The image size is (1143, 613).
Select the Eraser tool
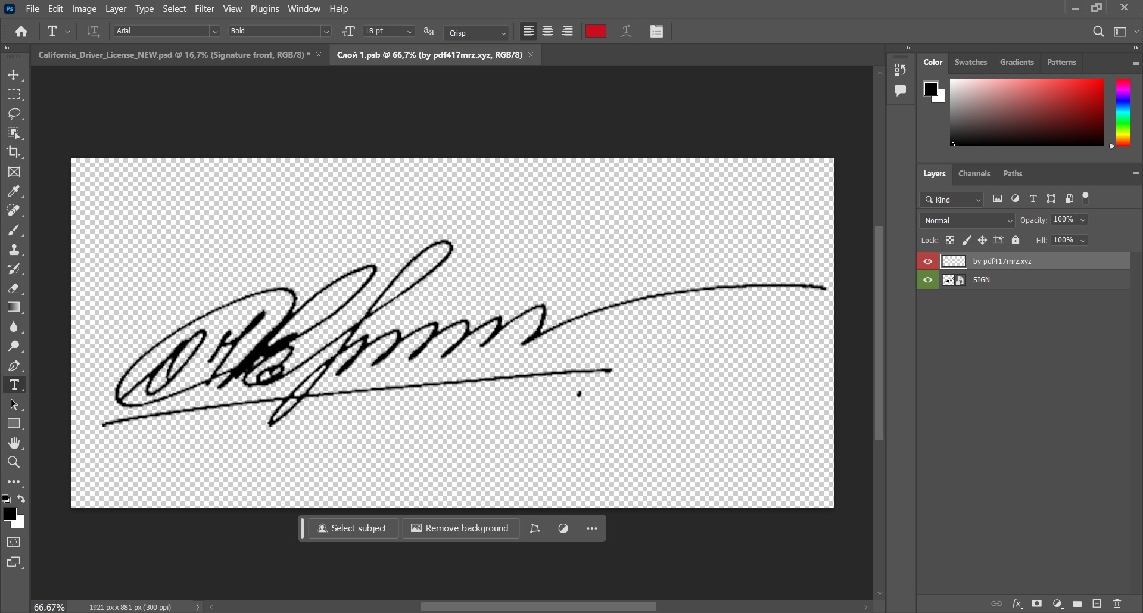[x=14, y=288]
